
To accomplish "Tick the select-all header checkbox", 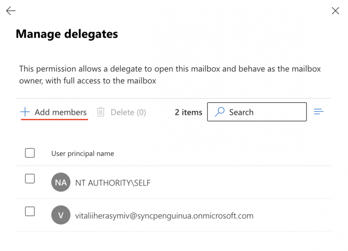I will 30,153.
